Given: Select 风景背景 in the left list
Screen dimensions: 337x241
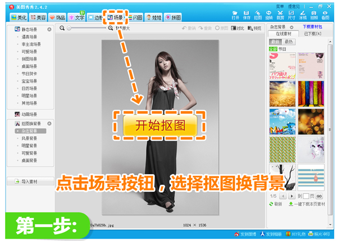Looking at the screenshot, I should pos(29,138).
